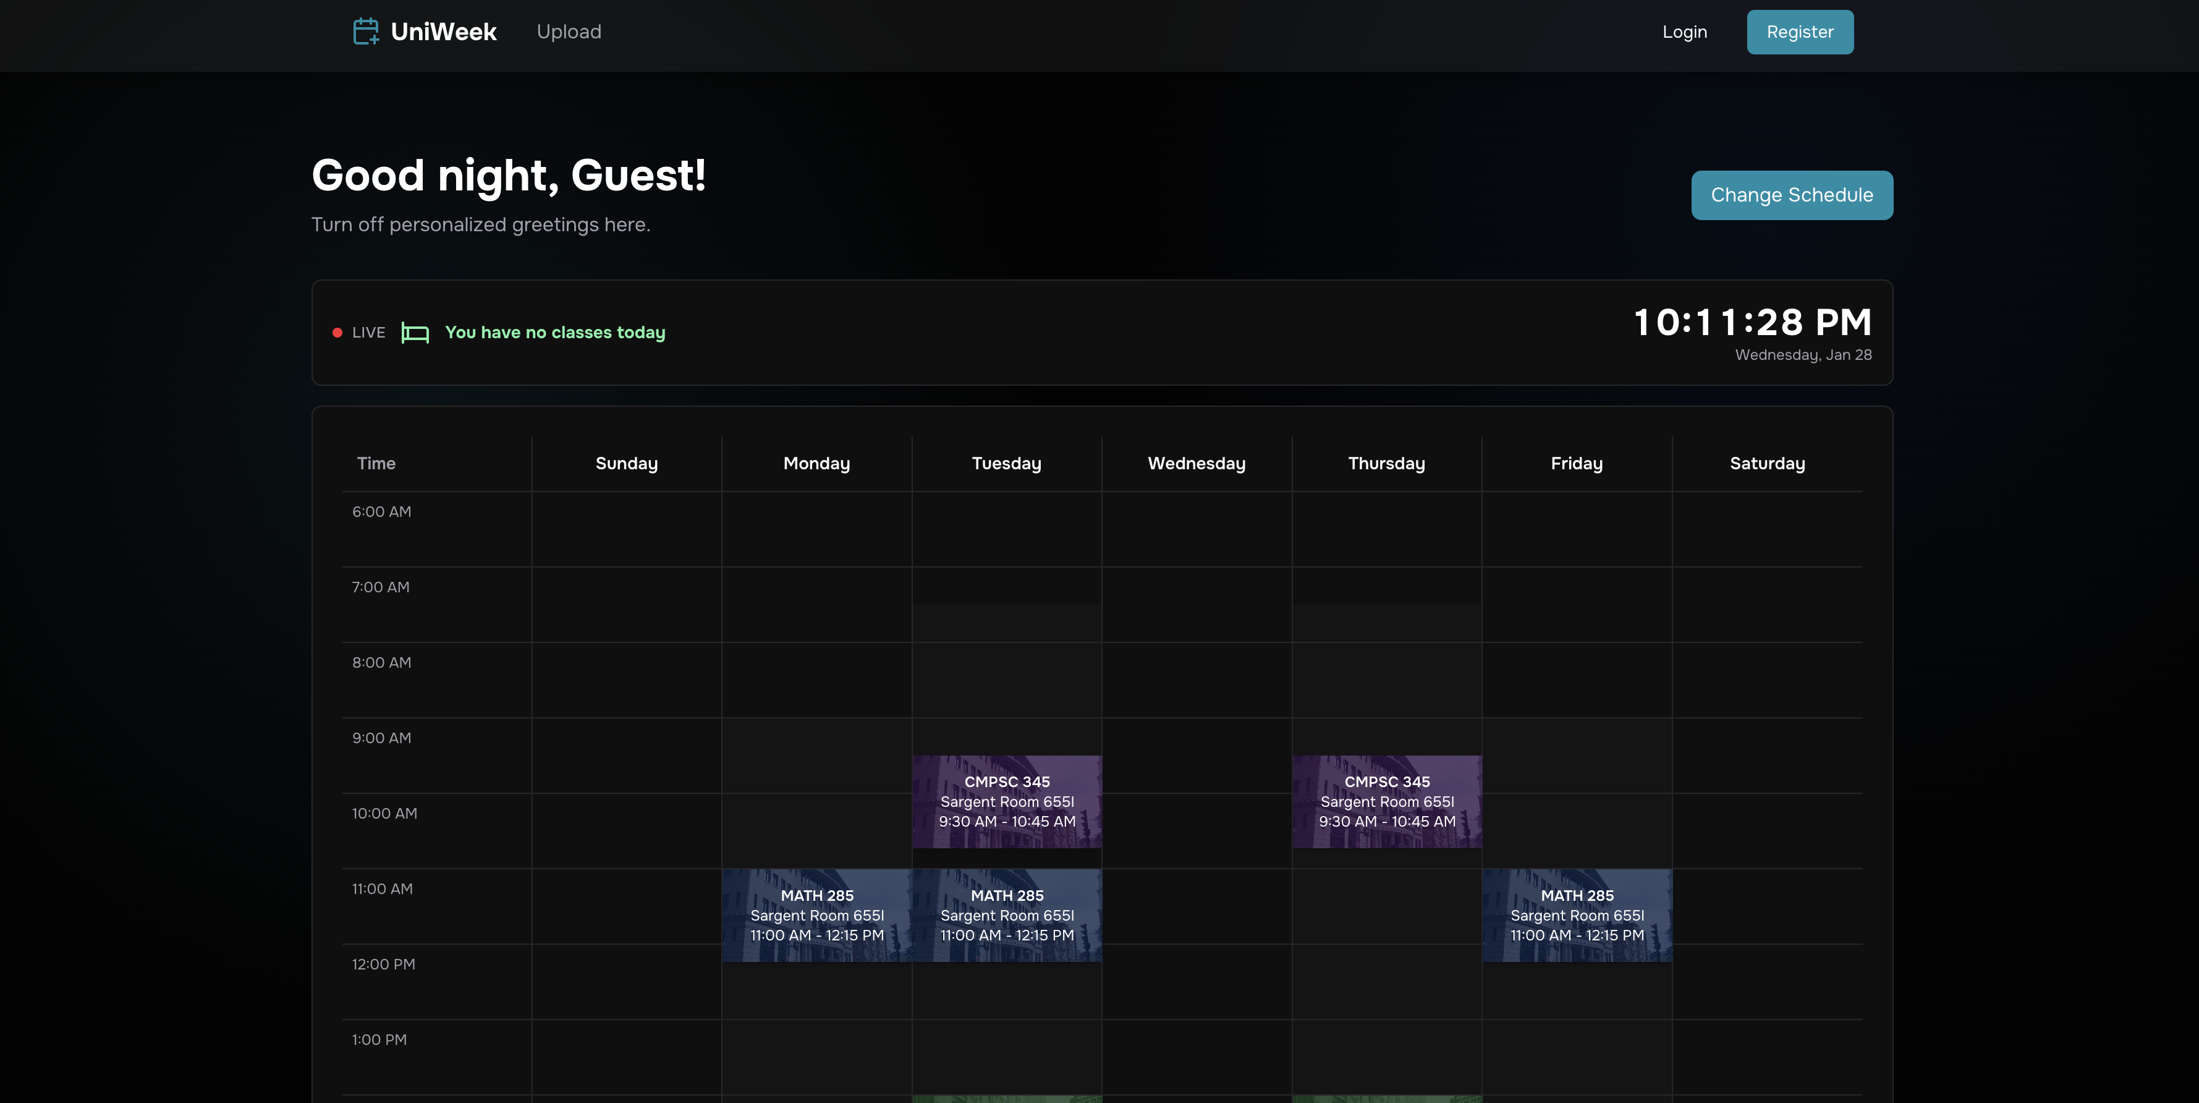
Task: Select Monday MATH 285 class block
Action: (x=817, y=915)
